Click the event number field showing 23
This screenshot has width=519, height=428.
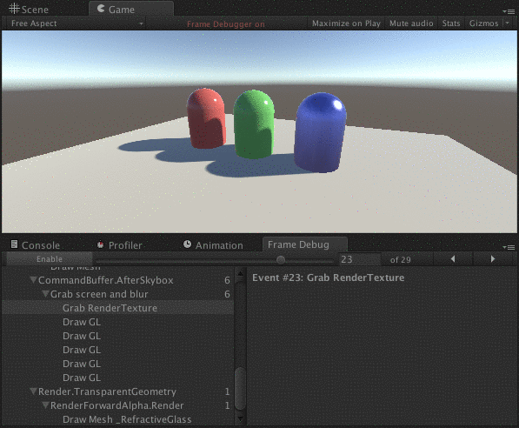pyautogui.click(x=359, y=259)
